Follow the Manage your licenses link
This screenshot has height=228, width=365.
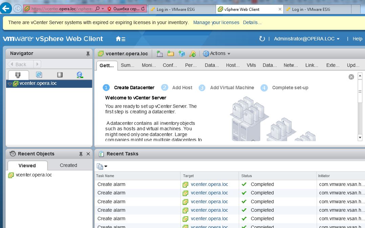216,22
